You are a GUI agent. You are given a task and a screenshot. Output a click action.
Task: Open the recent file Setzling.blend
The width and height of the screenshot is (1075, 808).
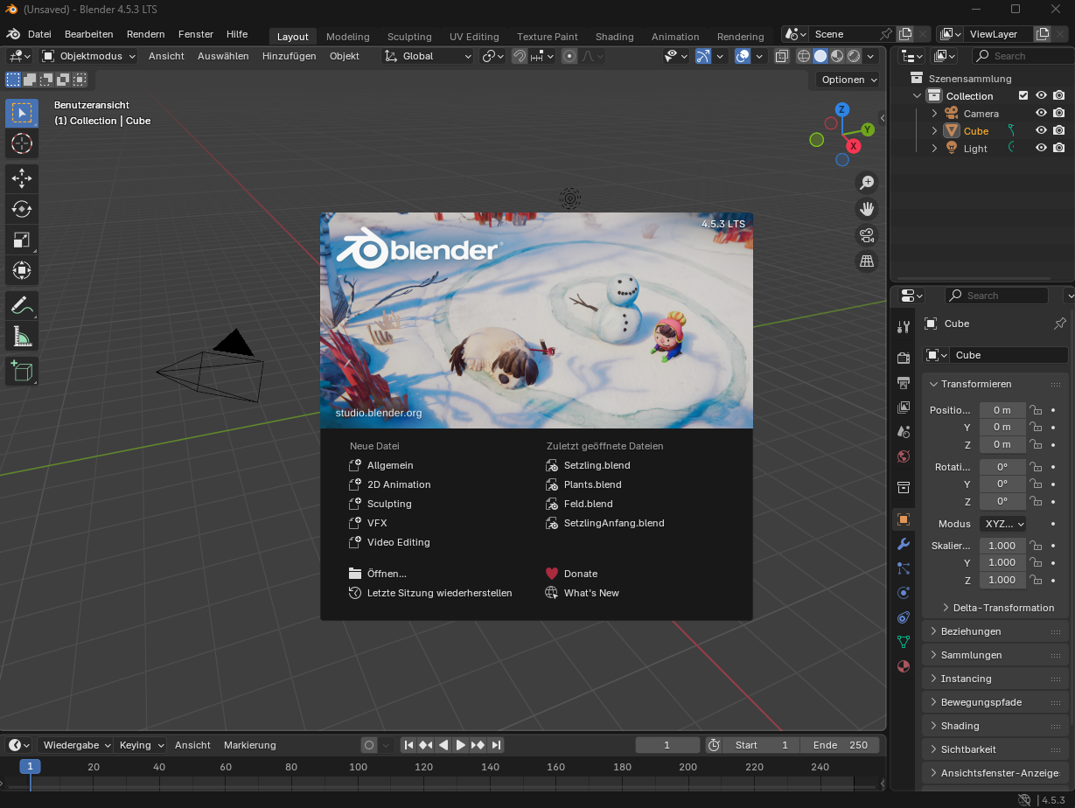pyautogui.click(x=595, y=464)
